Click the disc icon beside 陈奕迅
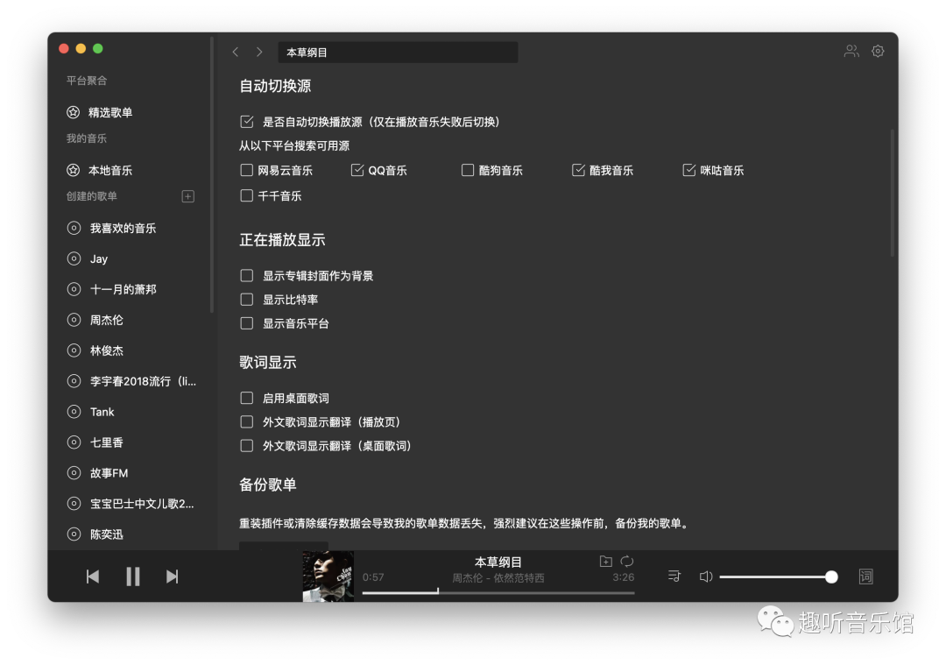The width and height of the screenshot is (946, 665). point(74,534)
